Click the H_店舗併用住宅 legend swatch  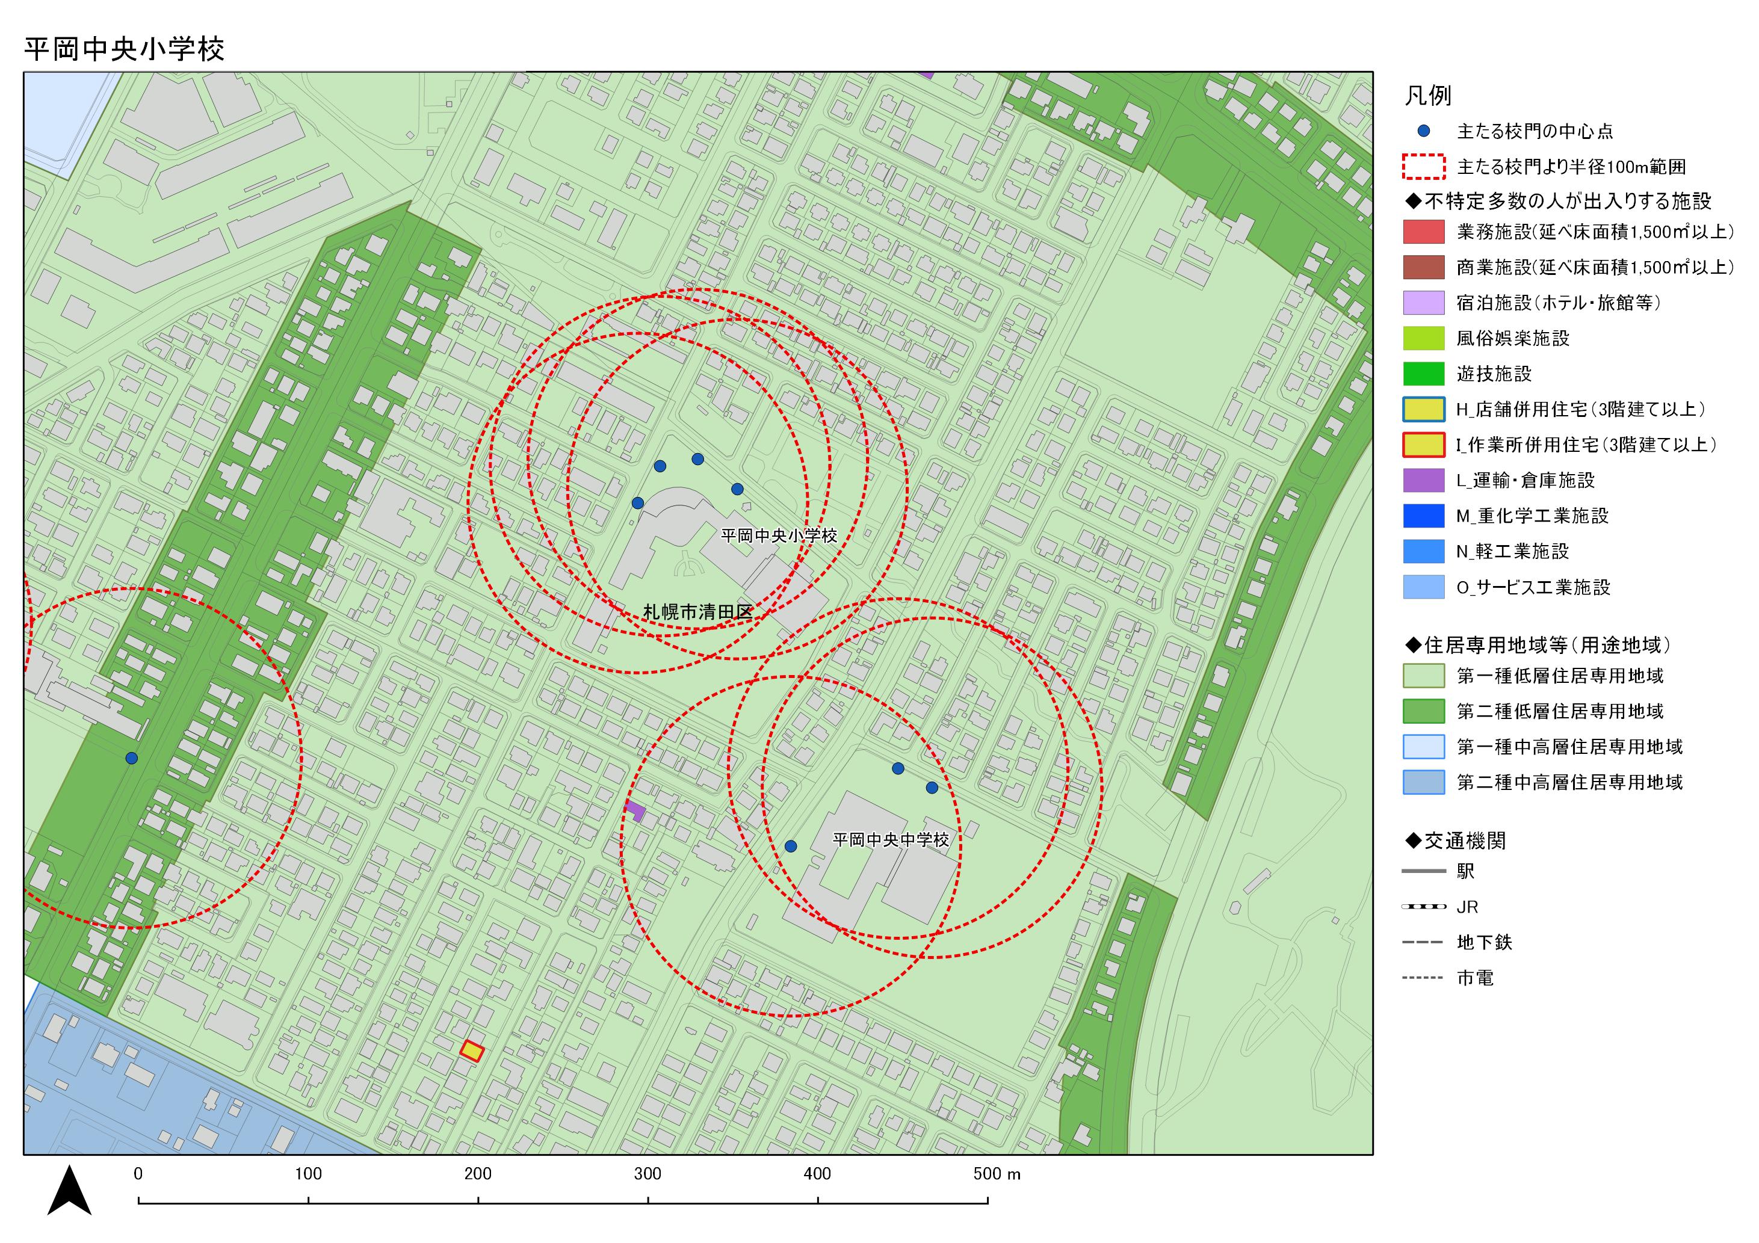1423,409
